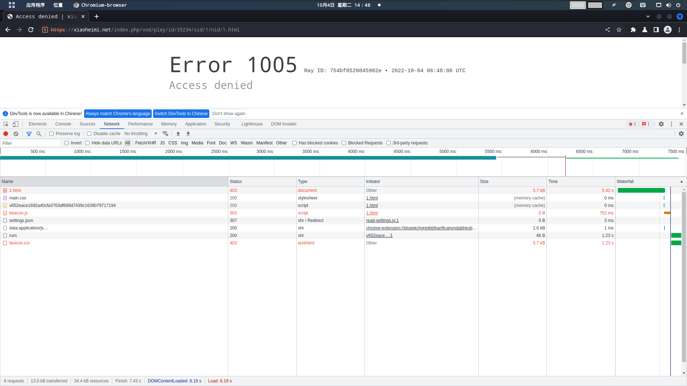Switch to the Console tab
Image resolution: width=687 pixels, height=386 pixels.
coord(63,124)
